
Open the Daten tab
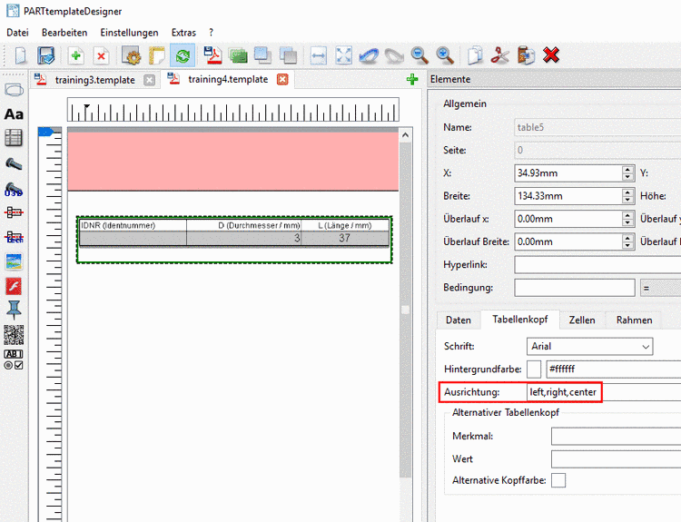click(459, 320)
